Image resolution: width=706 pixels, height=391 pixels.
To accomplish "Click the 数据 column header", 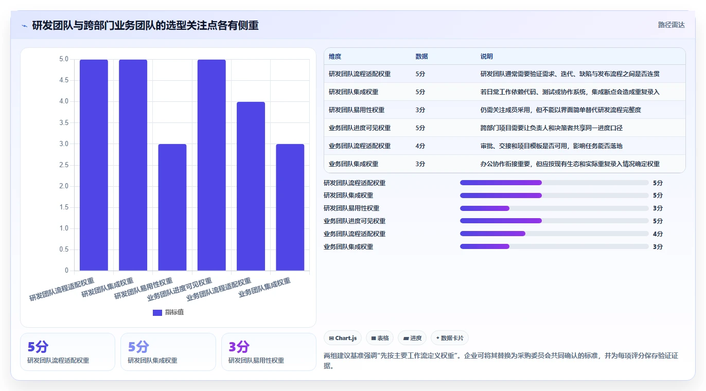I will point(421,57).
